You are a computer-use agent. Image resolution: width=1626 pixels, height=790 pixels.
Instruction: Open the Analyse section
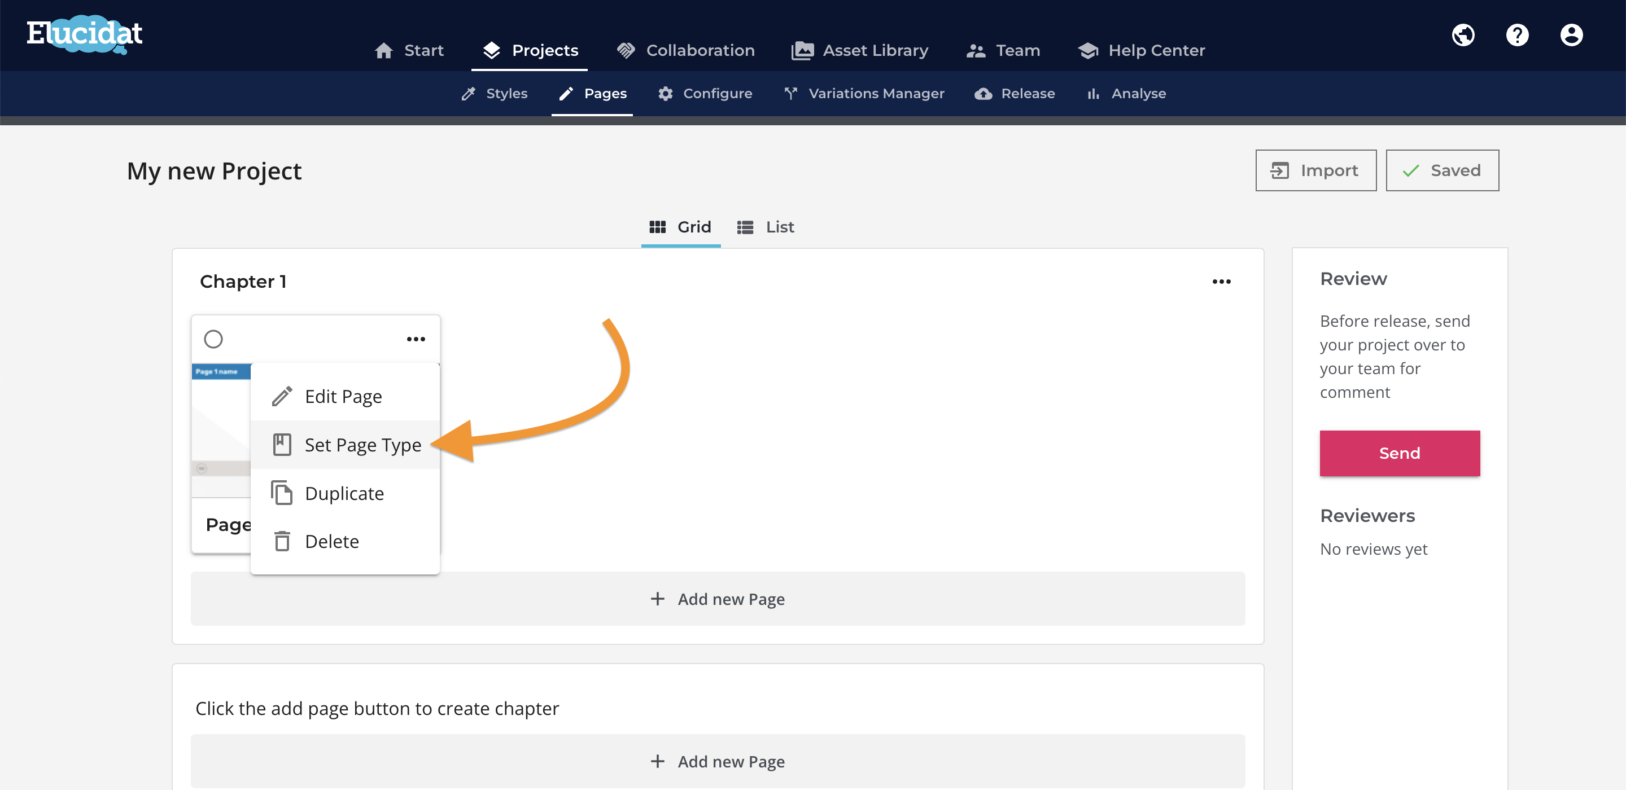tap(1126, 93)
